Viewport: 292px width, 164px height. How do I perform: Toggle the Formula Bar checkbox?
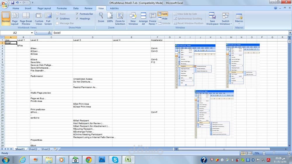coord(77,14)
